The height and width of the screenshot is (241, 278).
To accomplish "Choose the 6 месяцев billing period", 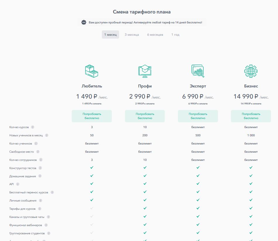I will tap(155, 35).
